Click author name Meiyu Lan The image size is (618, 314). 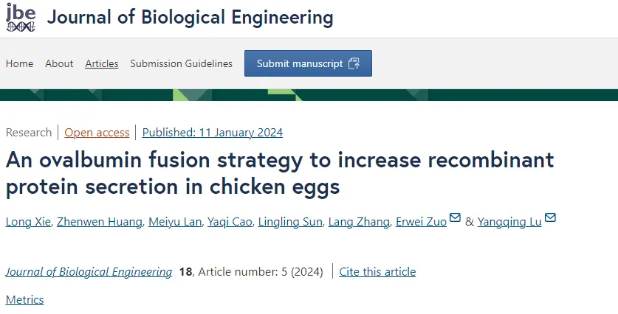(175, 222)
